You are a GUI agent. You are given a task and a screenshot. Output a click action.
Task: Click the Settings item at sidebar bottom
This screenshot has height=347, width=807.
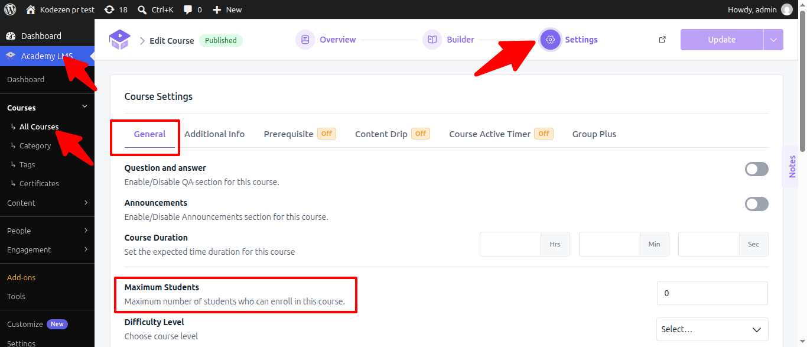[x=21, y=343]
